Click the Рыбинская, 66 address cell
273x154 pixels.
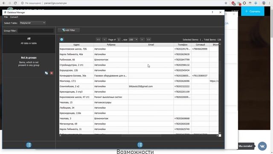click(x=76, y=60)
